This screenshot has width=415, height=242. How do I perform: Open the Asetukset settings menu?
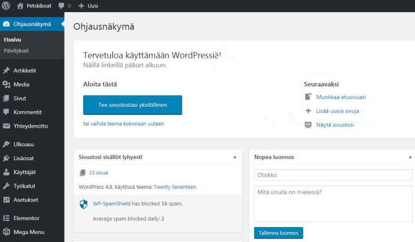[x=26, y=200]
